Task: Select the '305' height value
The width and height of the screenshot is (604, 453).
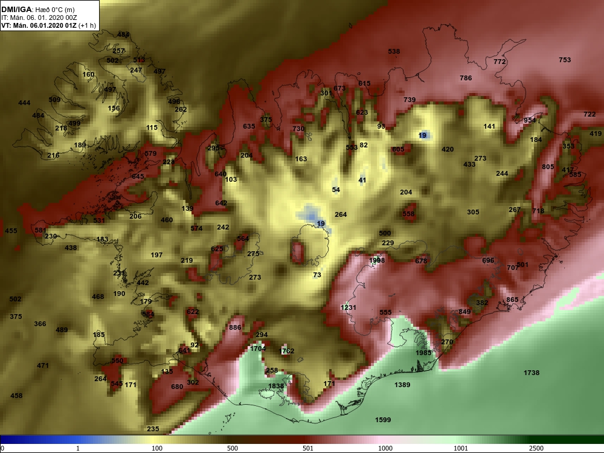Action: (473, 212)
